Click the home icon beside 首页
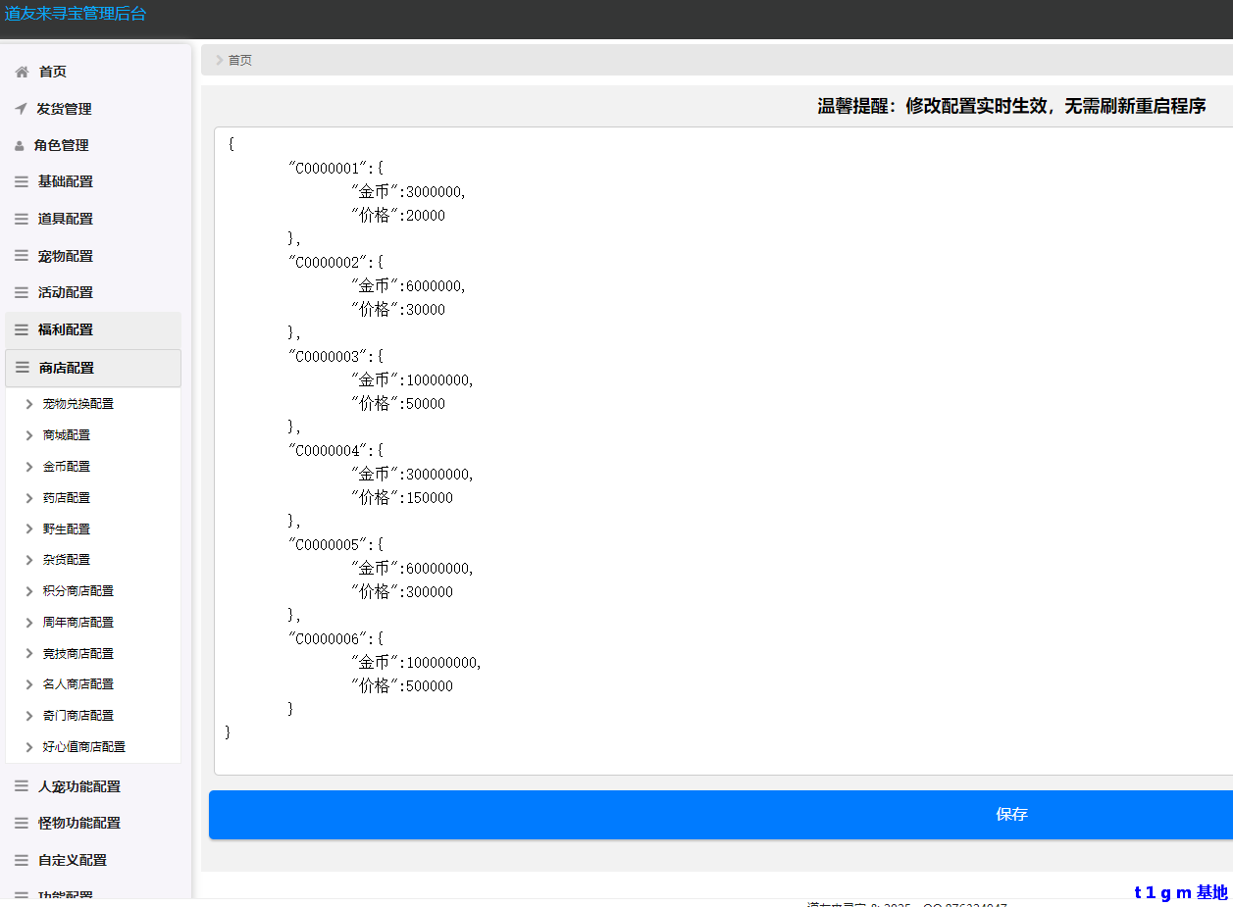Screen dimensions: 1233x907 coord(22,72)
